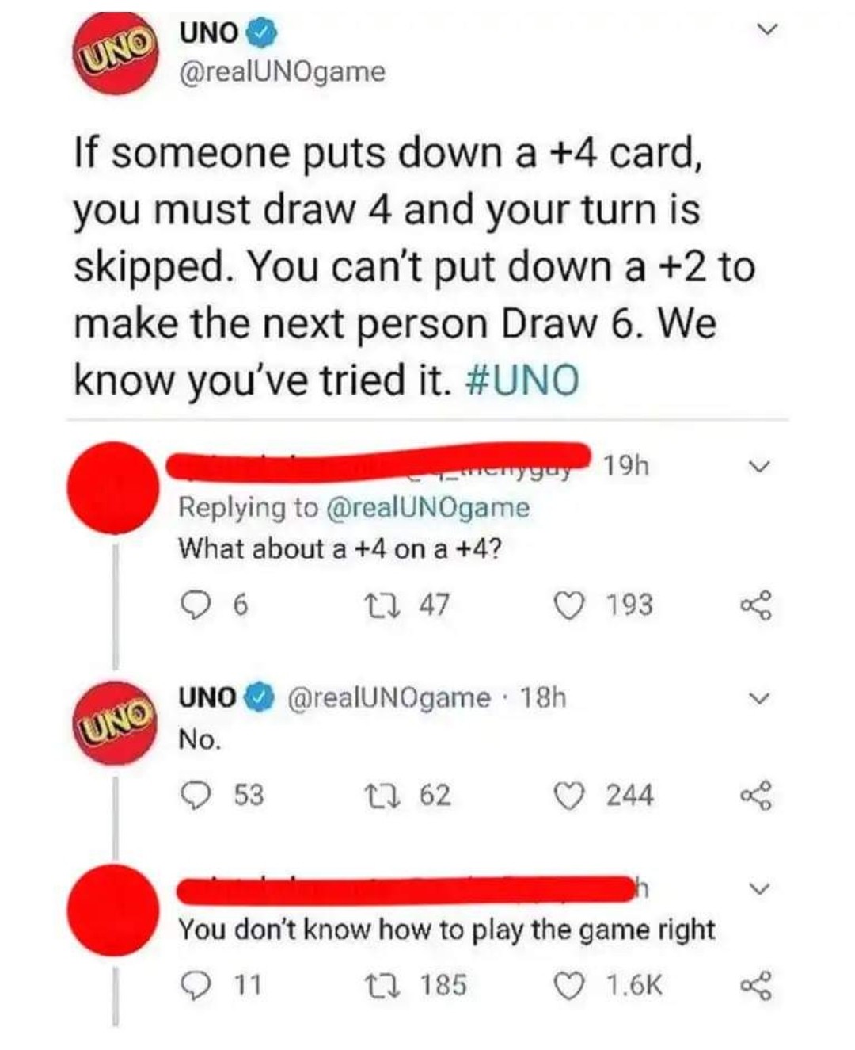855x1050 pixels.
Task: Share UNO's 'No.' reply
Action: [754, 796]
